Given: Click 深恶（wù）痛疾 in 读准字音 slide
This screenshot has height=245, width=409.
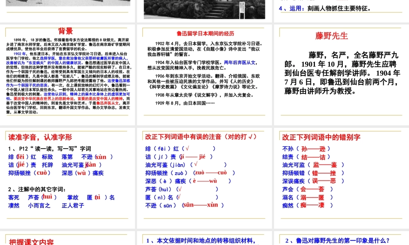Looking at the screenshot, I should point(83,173).
